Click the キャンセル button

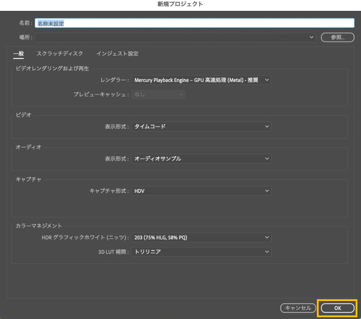pos(298,308)
